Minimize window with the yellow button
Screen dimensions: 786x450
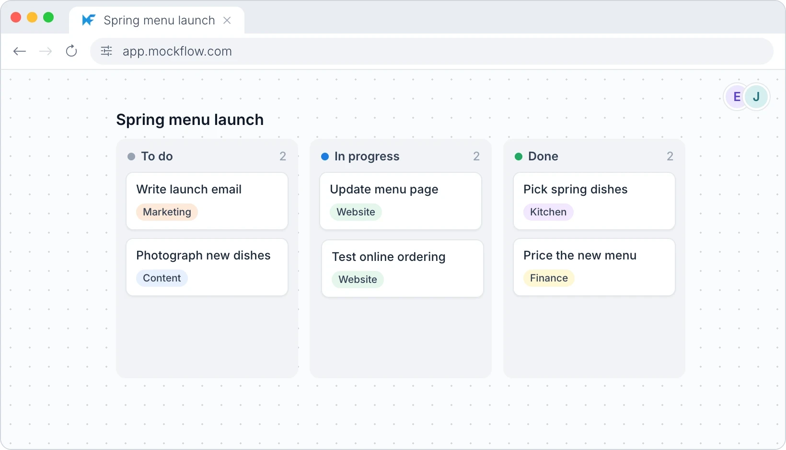(x=32, y=17)
